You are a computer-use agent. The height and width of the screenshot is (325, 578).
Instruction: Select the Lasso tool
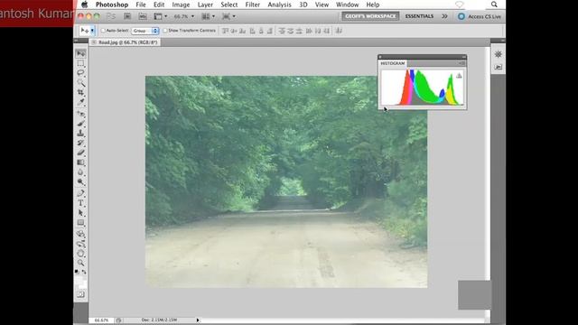click(80, 73)
